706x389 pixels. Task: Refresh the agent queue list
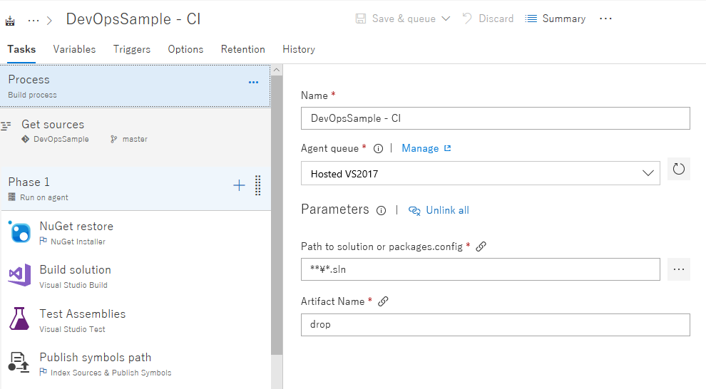[678, 169]
